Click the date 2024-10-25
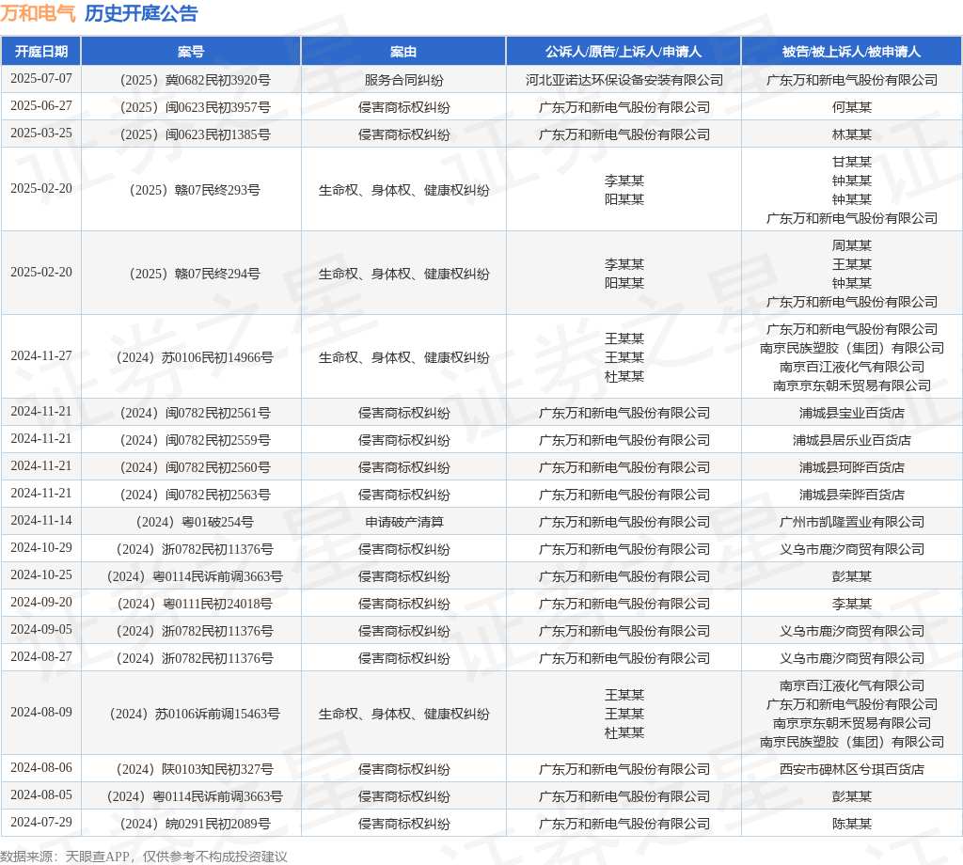This screenshot has height=865, width=963. [41, 575]
